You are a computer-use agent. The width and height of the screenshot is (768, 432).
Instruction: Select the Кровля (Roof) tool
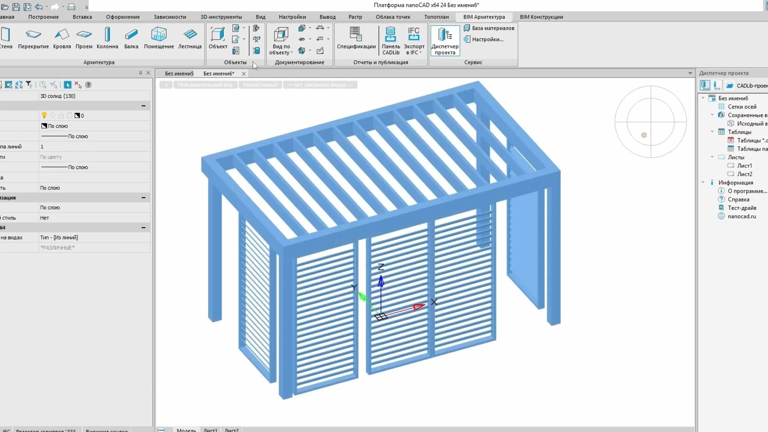tap(62, 37)
